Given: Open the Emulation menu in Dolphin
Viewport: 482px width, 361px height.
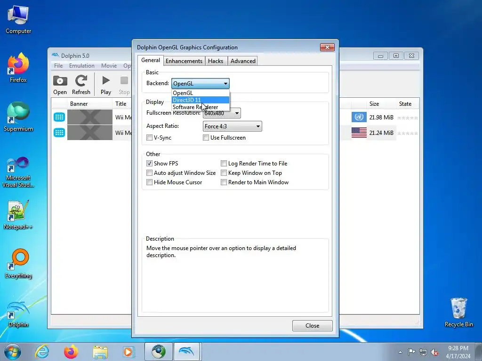Looking at the screenshot, I should coord(82,66).
